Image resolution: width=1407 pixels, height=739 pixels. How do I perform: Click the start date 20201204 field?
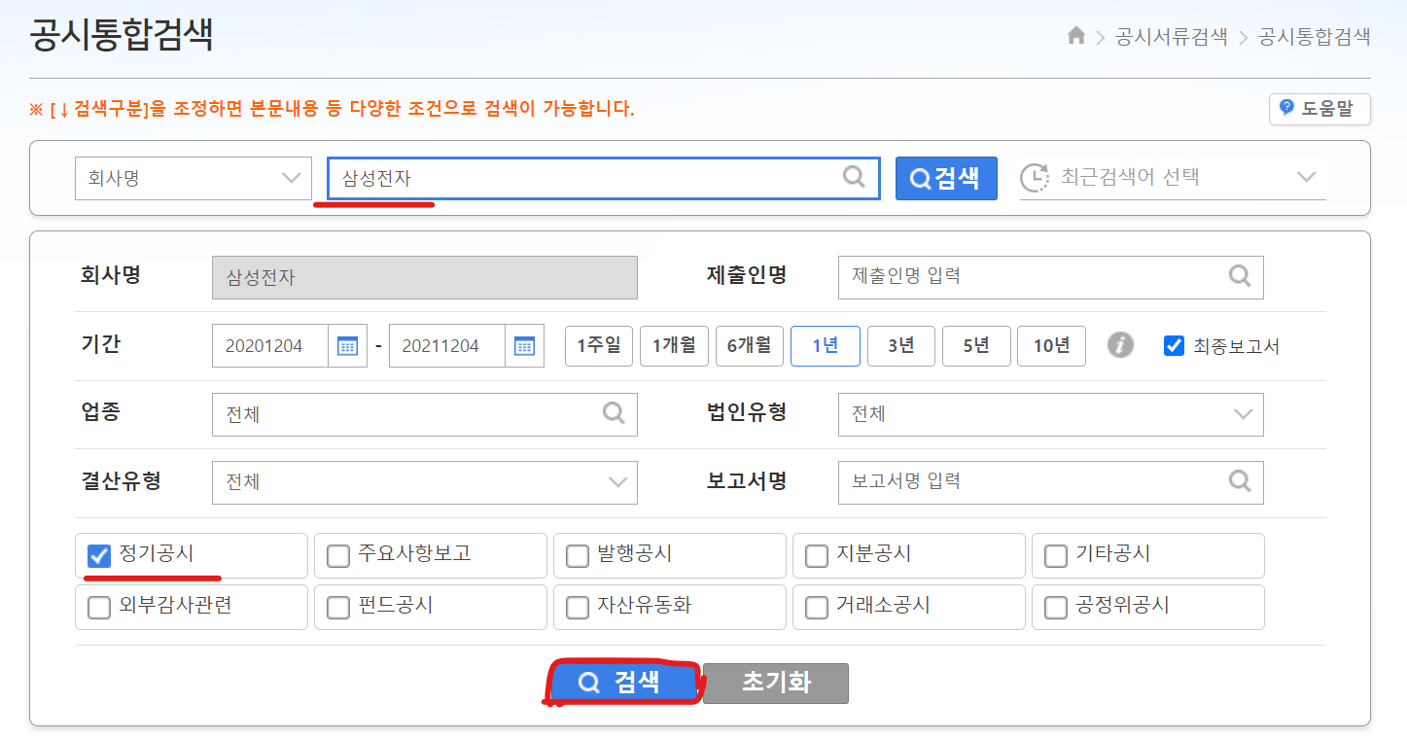point(270,345)
